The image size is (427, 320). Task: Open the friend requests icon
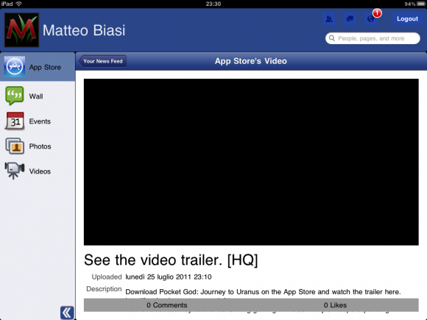329,19
